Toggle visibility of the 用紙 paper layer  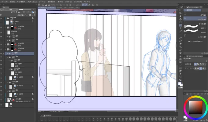pos(1,105)
